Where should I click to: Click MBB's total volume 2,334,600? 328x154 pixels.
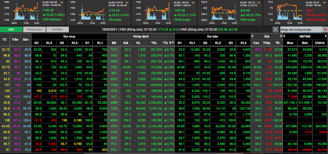155,103
